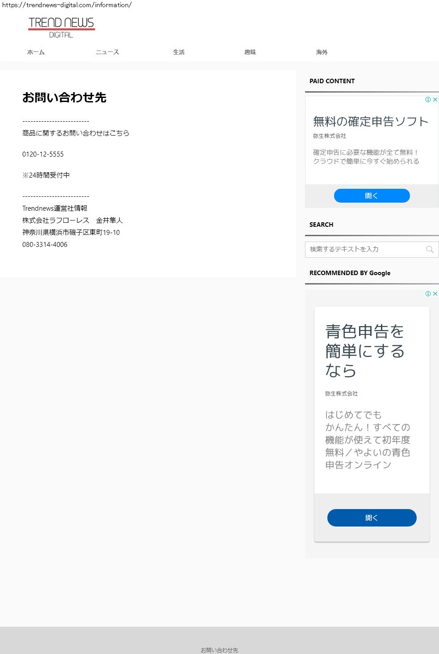
Task: Click the 弥生株式会社 label in top ad
Action: tap(330, 136)
